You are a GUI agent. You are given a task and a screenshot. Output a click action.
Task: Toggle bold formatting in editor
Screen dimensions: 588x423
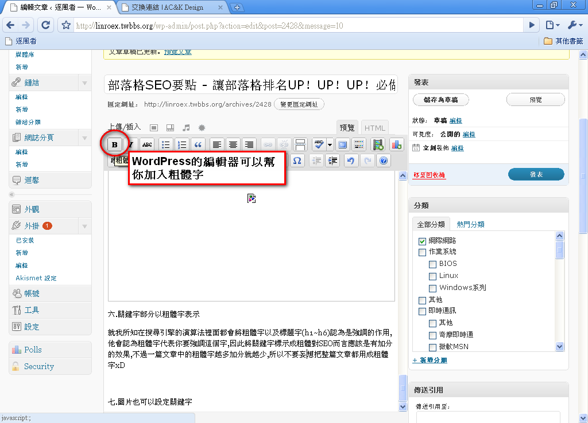click(x=115, y=144)
